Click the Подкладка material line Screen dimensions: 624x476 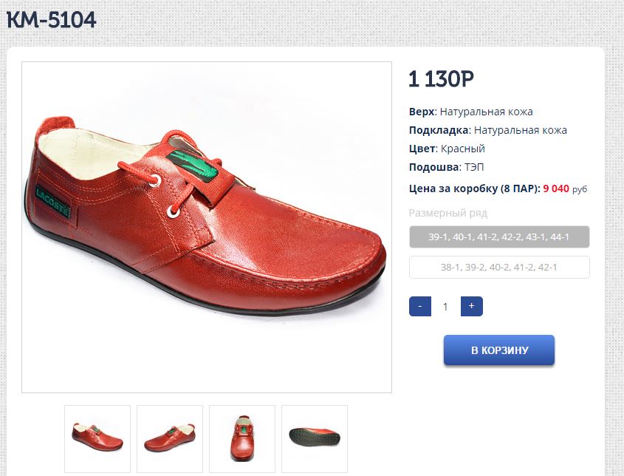(x=487, y=130)
